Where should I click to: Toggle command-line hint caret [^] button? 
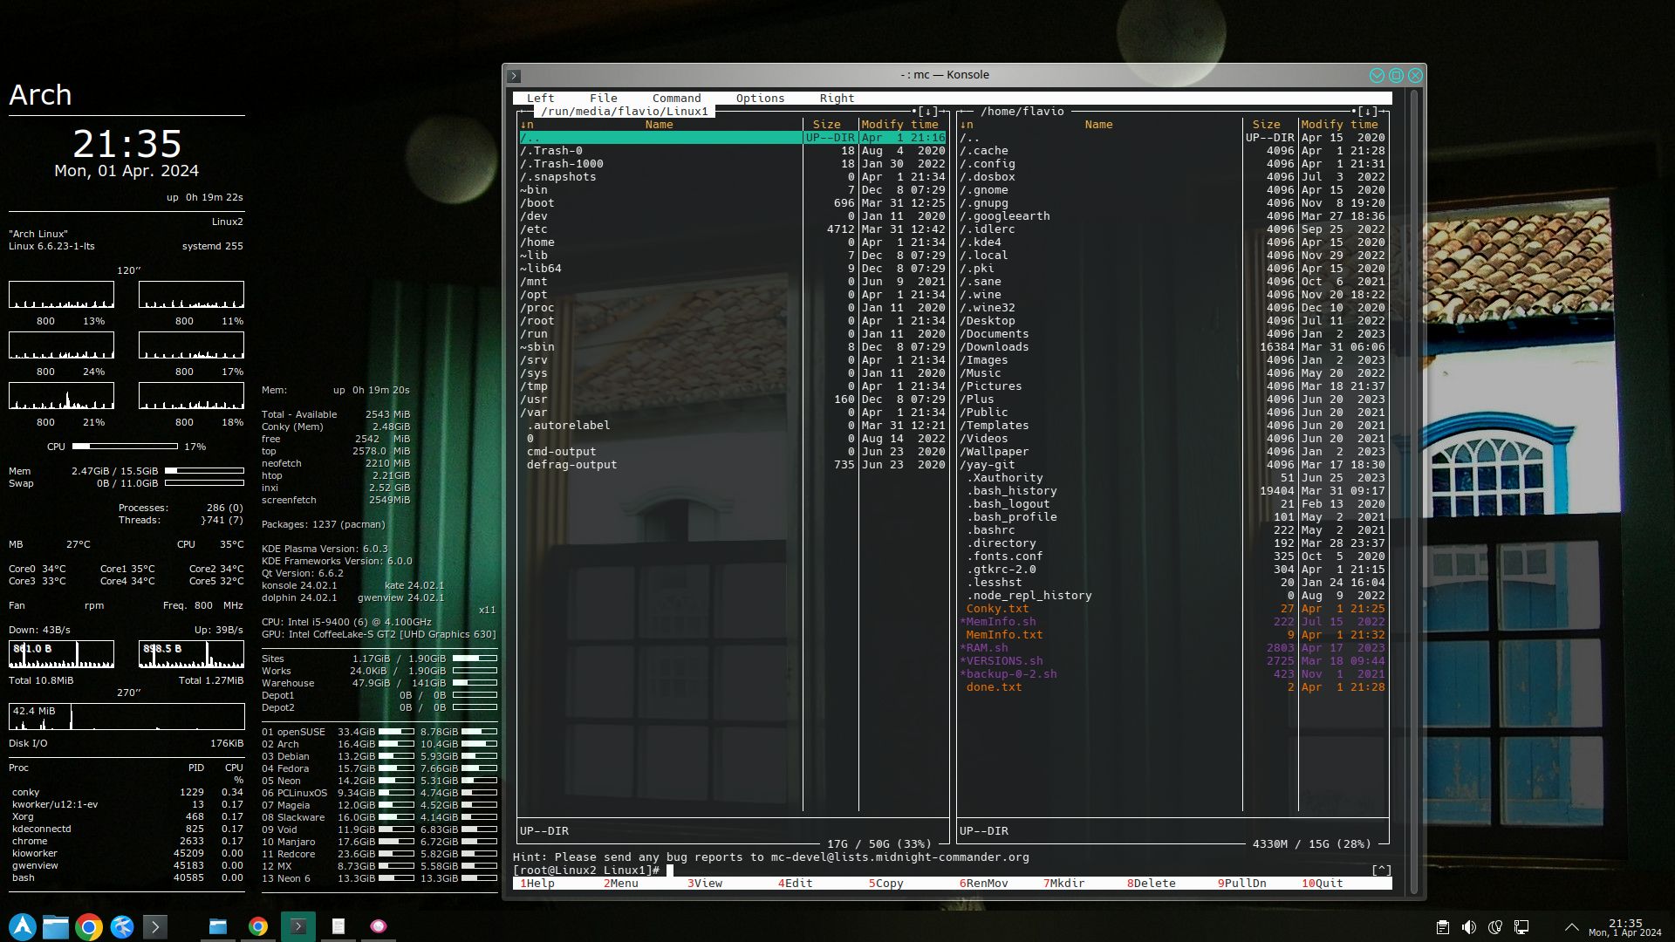(x=1382, y=870)
